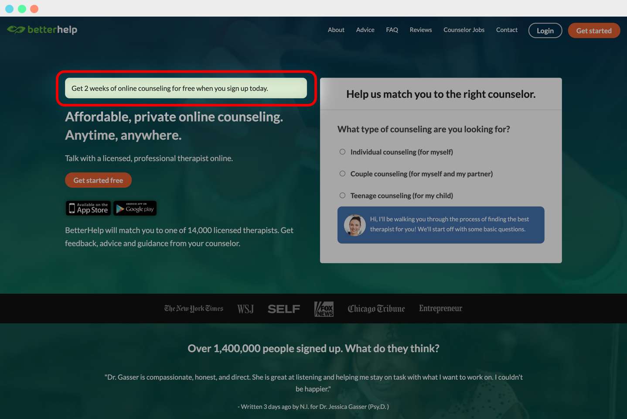Click the WSJ logo
627x419 pixels.
click(x=245, y=309)
